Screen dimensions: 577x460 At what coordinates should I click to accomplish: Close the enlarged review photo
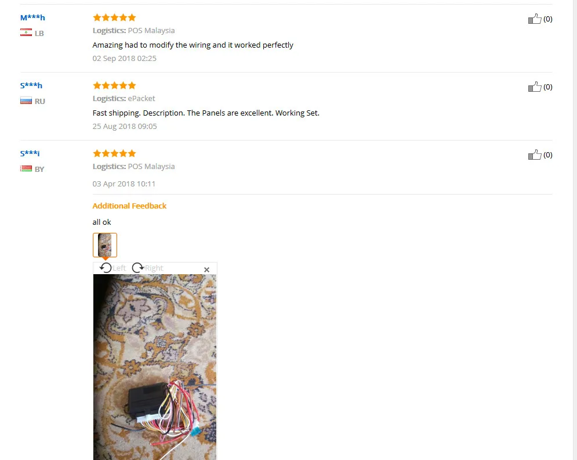point(206,269)
